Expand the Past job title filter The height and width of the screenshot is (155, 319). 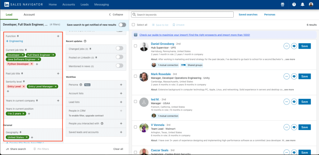(58, 74)
